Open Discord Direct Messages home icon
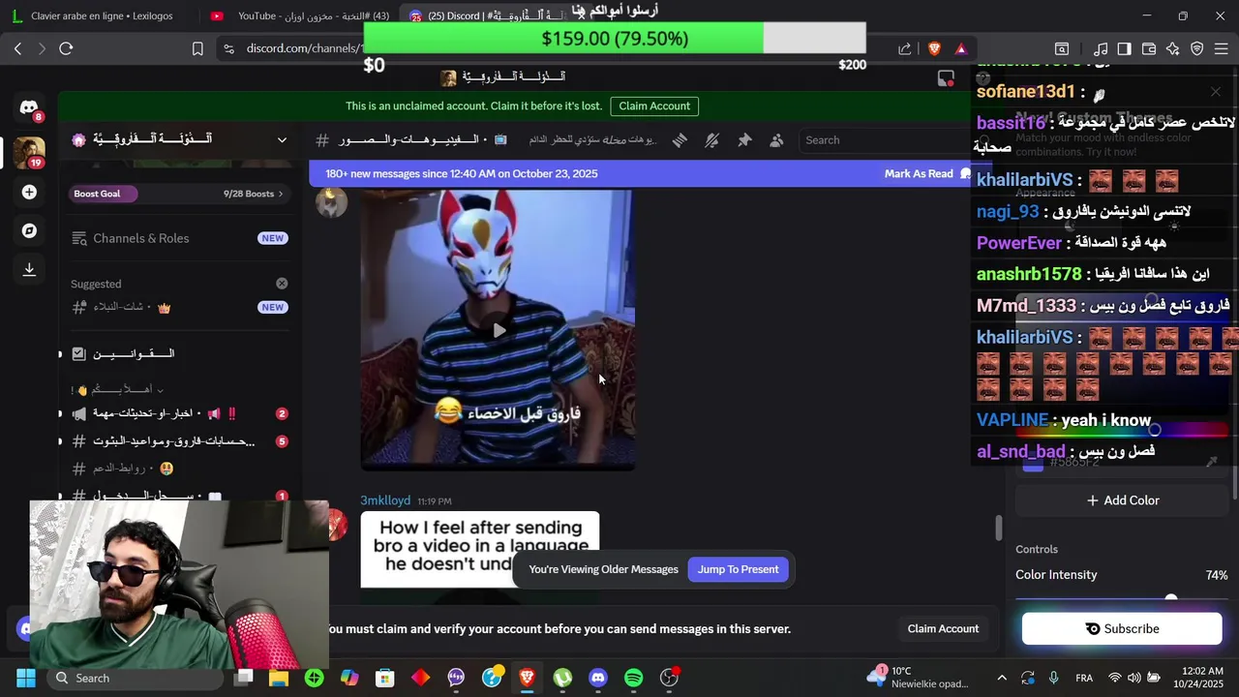 pos(29,107)
